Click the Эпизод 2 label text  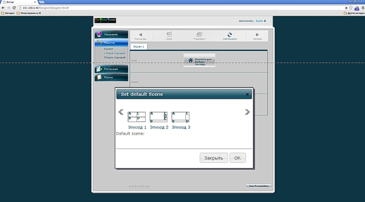point(159,127)
